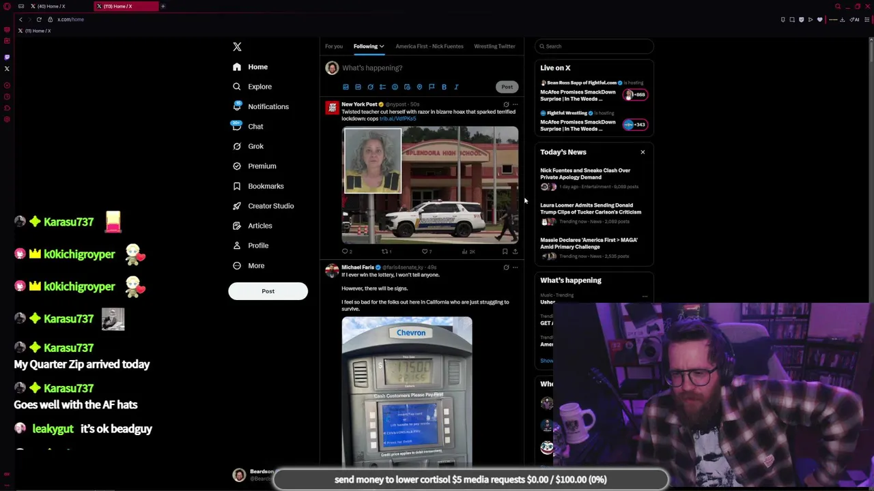Open the trib.al link in New York Post tweet
The height and width of the screenshot is (491, 874).
pyautogui.click(x=397, y=119)
